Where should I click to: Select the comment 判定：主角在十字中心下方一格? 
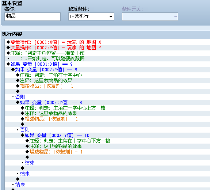click(68, 141)
